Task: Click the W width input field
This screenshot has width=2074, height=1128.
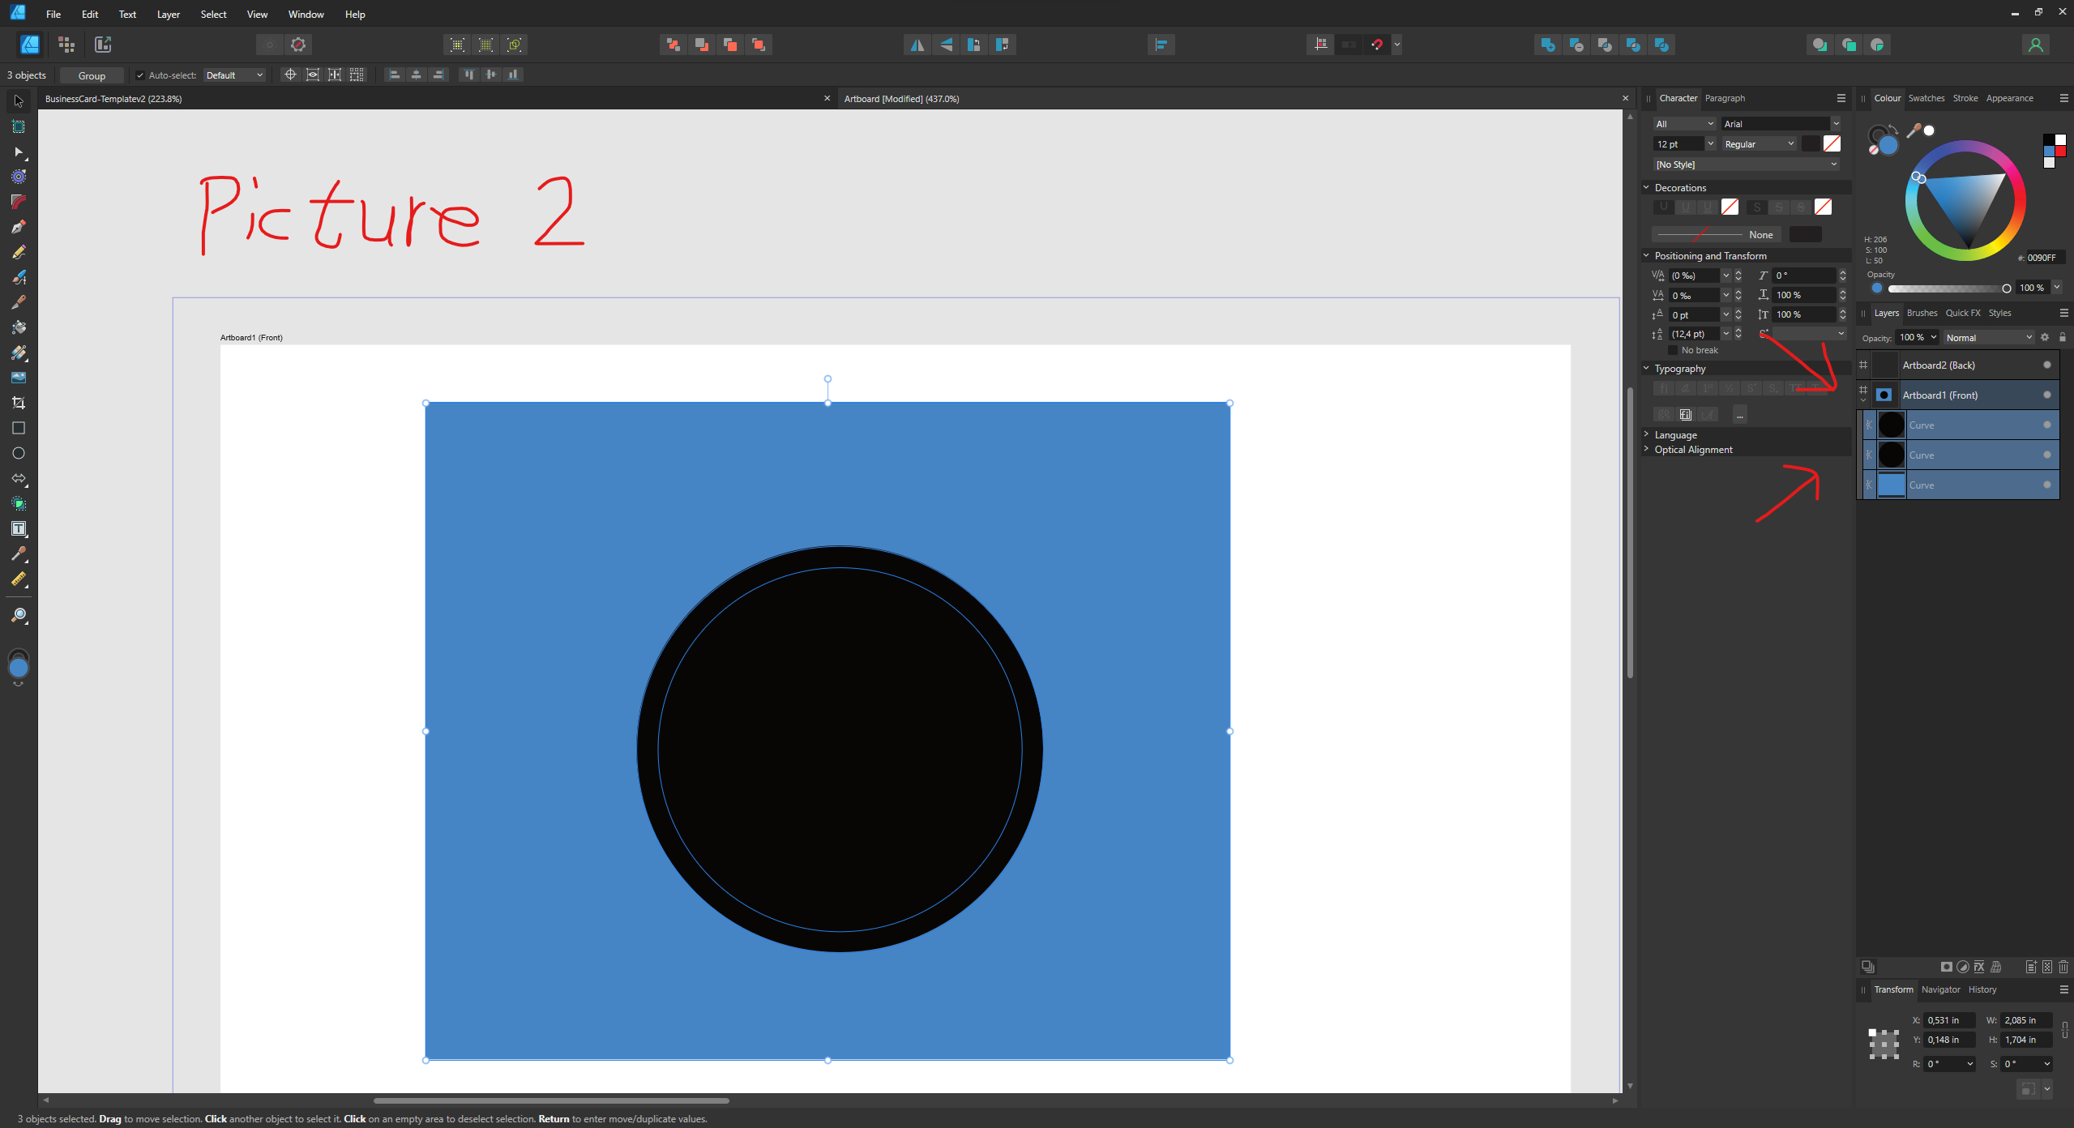Action: (x=2025, y=1020)
